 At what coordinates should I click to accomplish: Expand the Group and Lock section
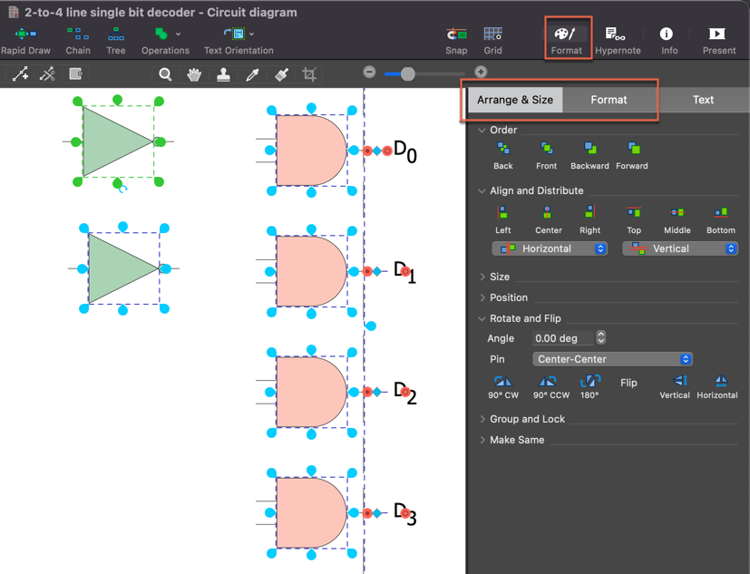click(482, 419)
